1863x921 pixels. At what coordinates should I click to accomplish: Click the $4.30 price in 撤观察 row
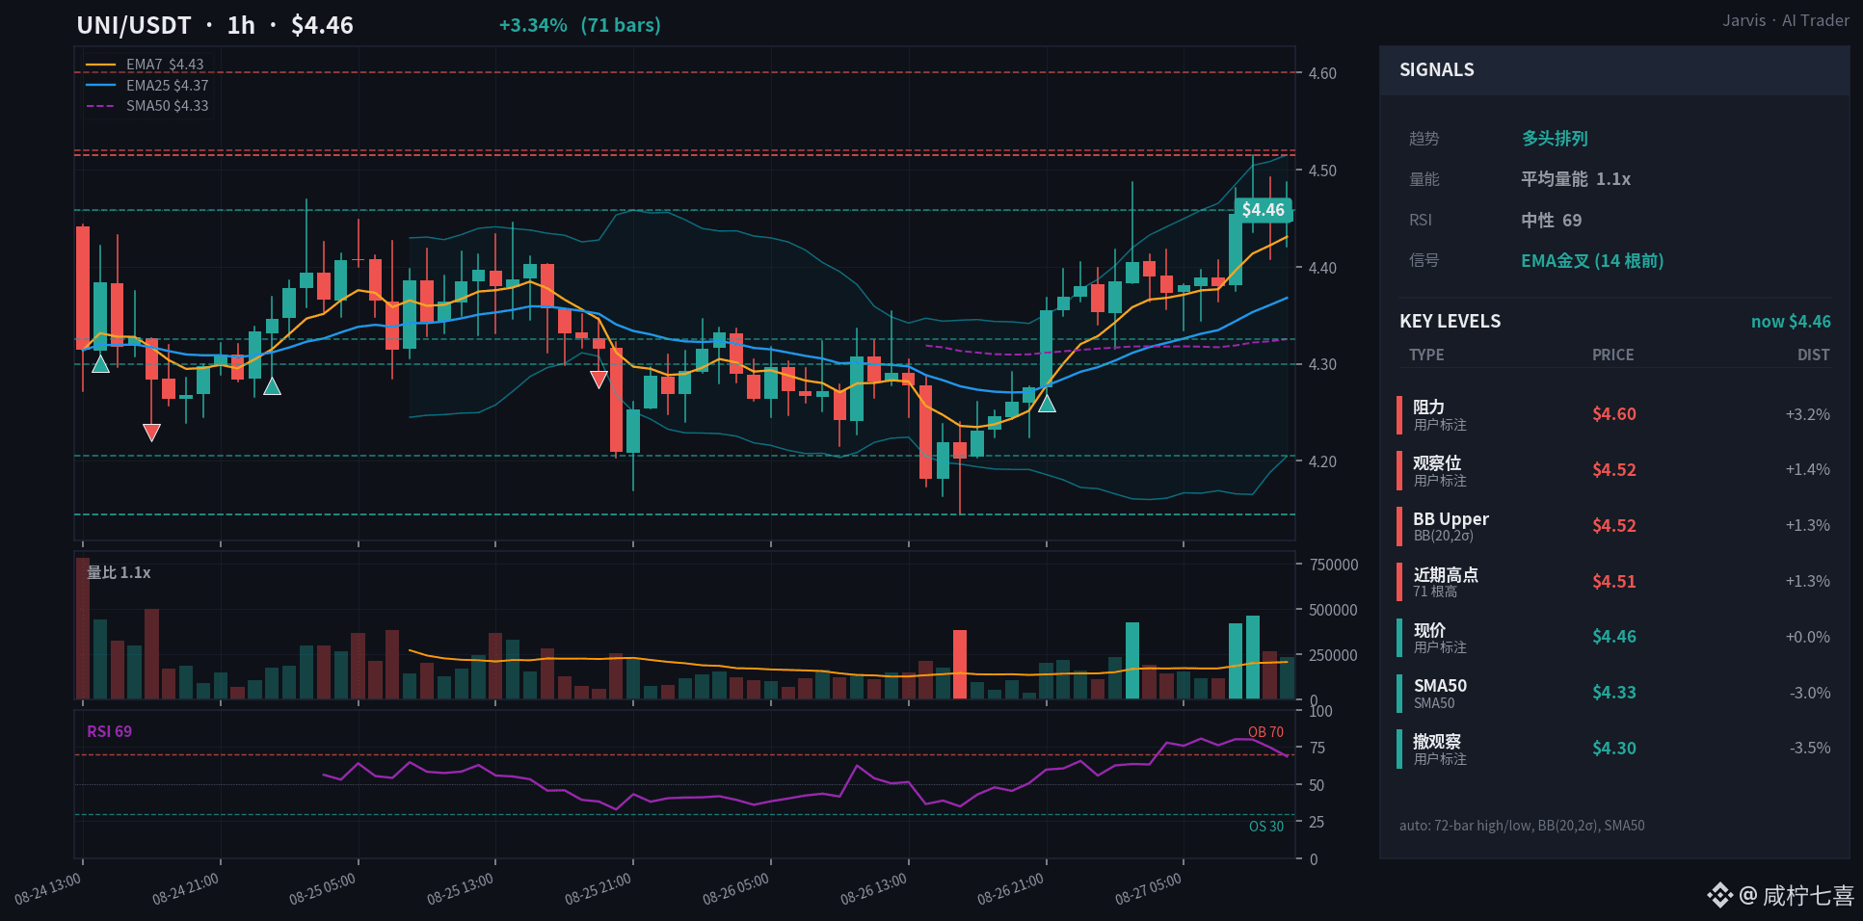(1614, 749)
